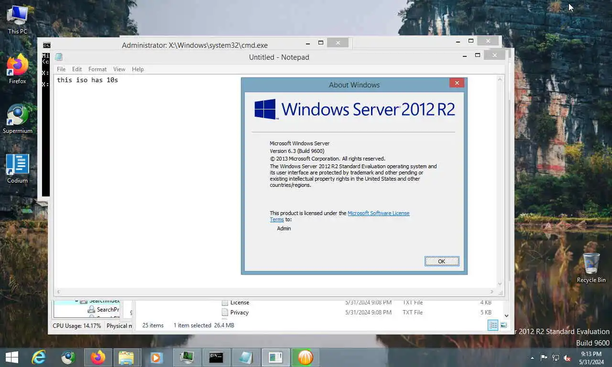The image size is (612, 367).
Task: Click "1 item selected 26.4 MB" status
Action: point(204,325)
